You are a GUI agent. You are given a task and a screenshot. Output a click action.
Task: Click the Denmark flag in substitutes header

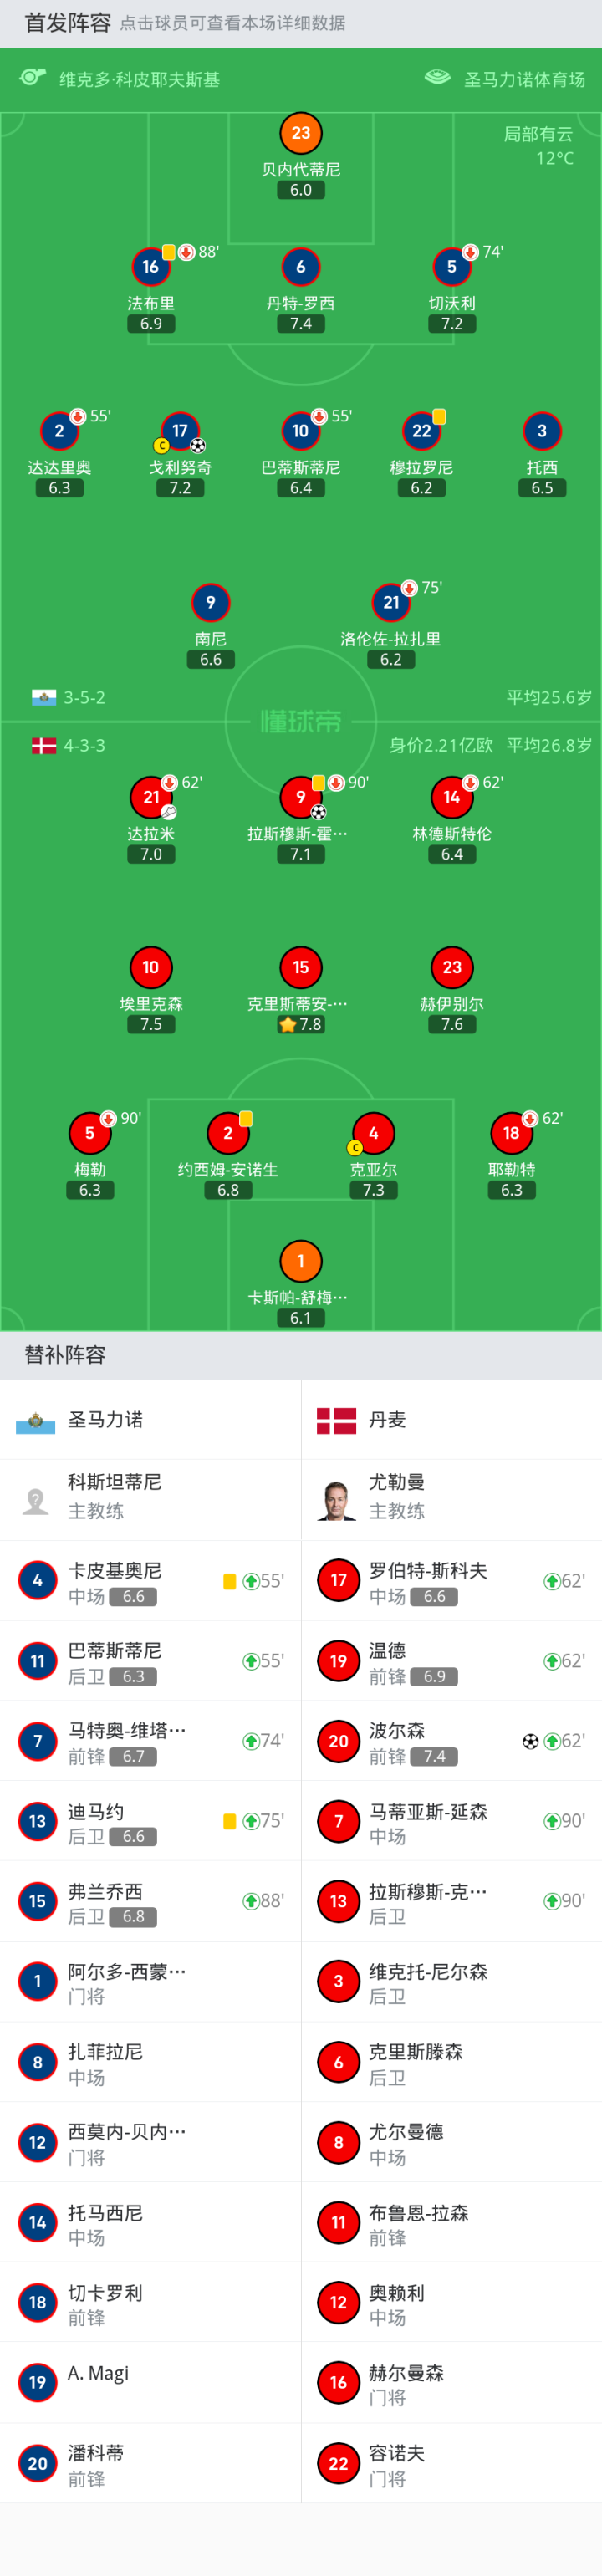[x=336, y=1420]
